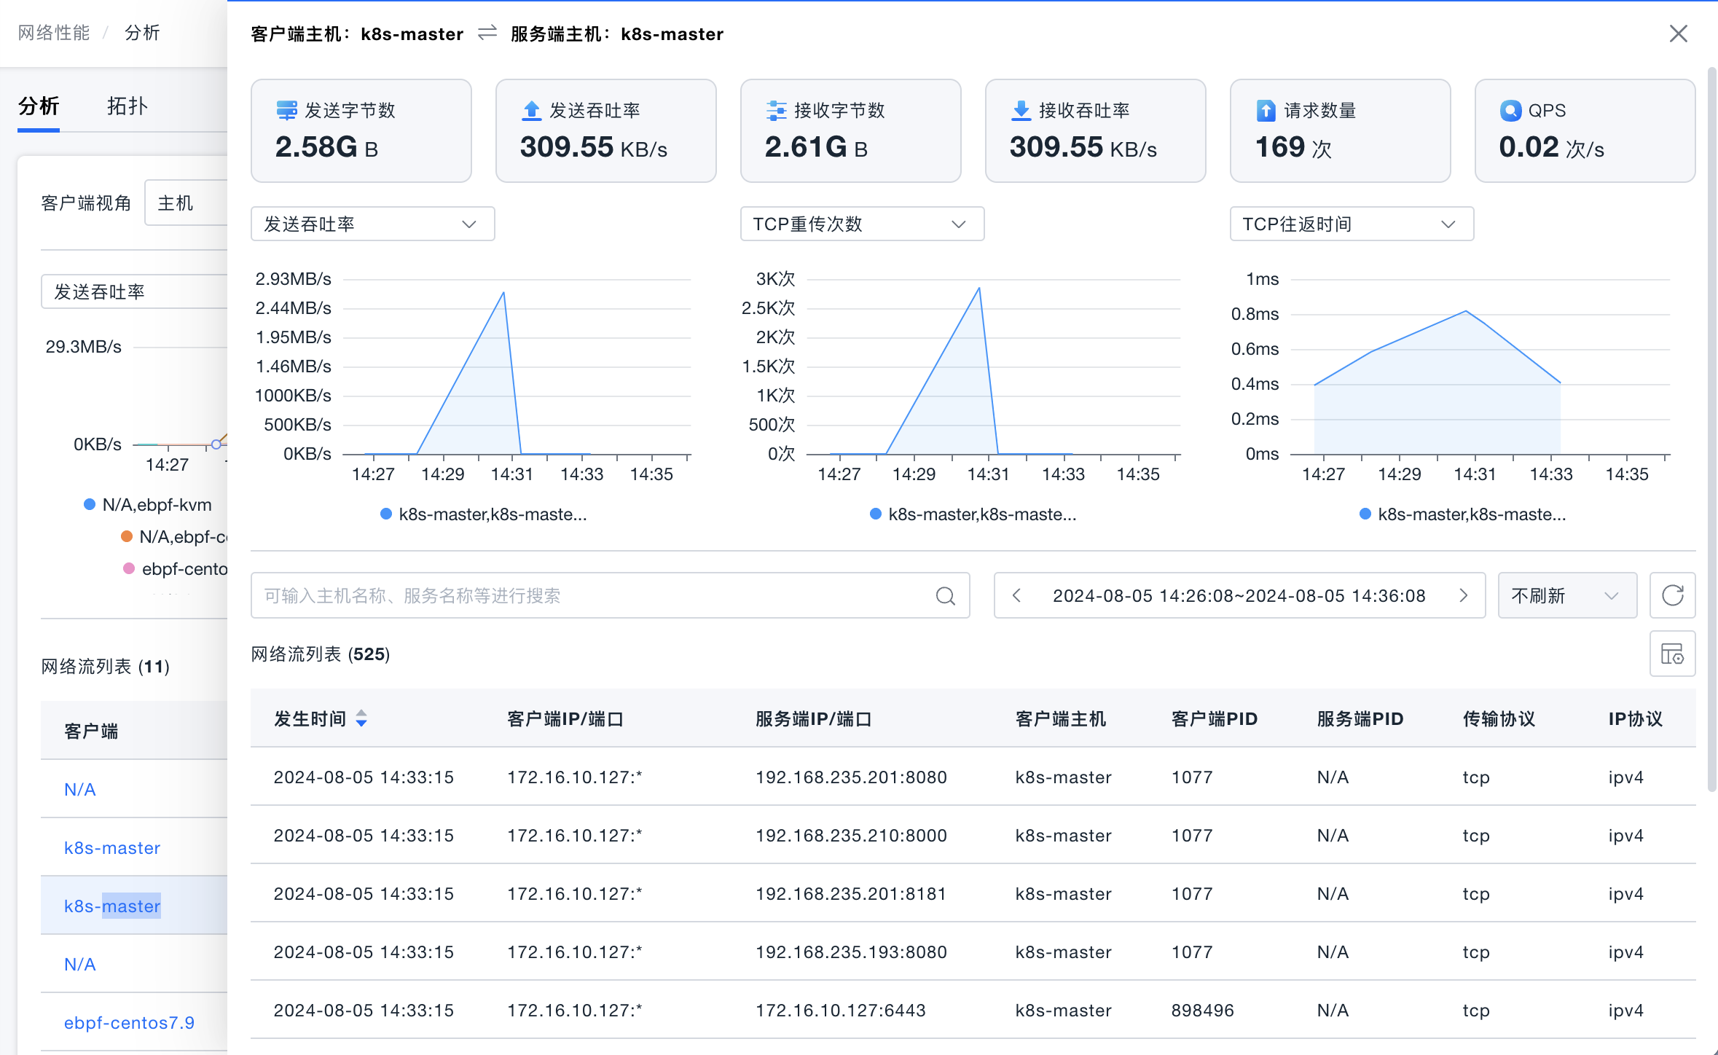Image resolution: width=1718 pixels, height=1055 pixels.
Task: Sort by 发生时间 column arrows
Action: (361, 719)
